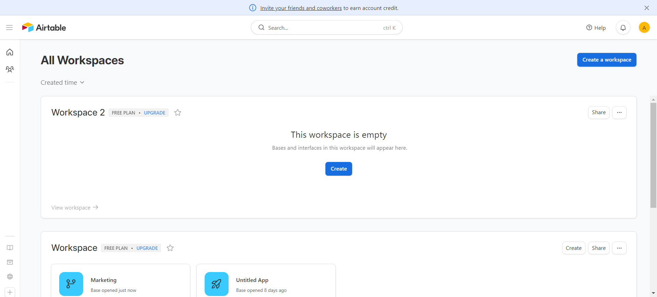Go to Home in the sidebar

tap(10, 52)
